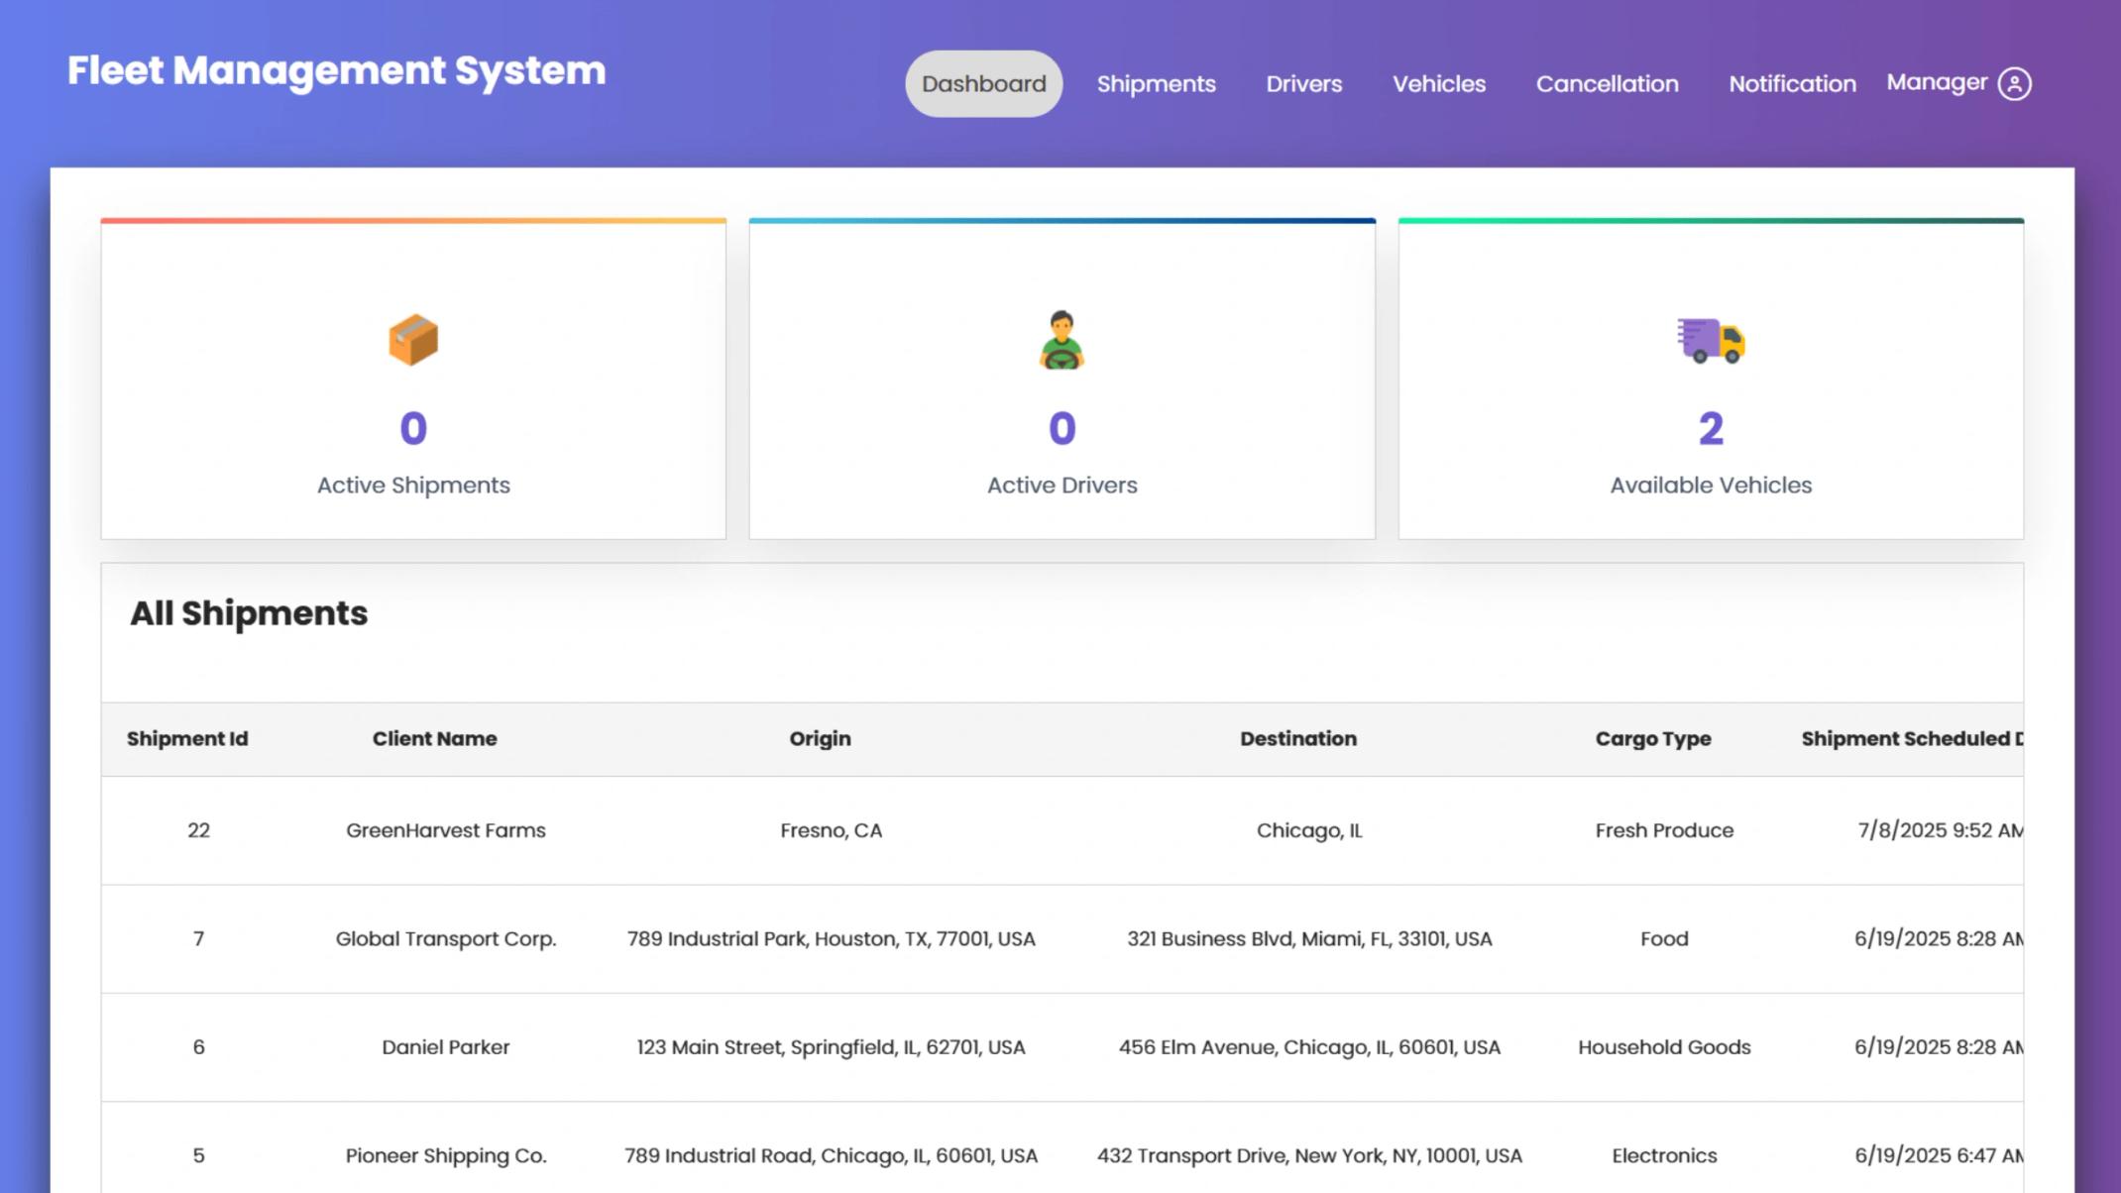Select shipment id 6 cell
2121x1193 pixels.
(198, 1046)
